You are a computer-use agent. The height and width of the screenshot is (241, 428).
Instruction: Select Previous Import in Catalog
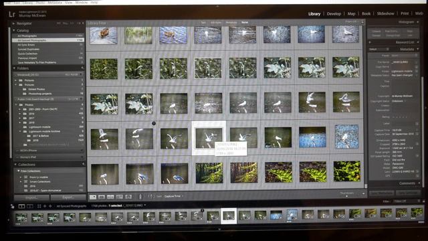point(48,58)
